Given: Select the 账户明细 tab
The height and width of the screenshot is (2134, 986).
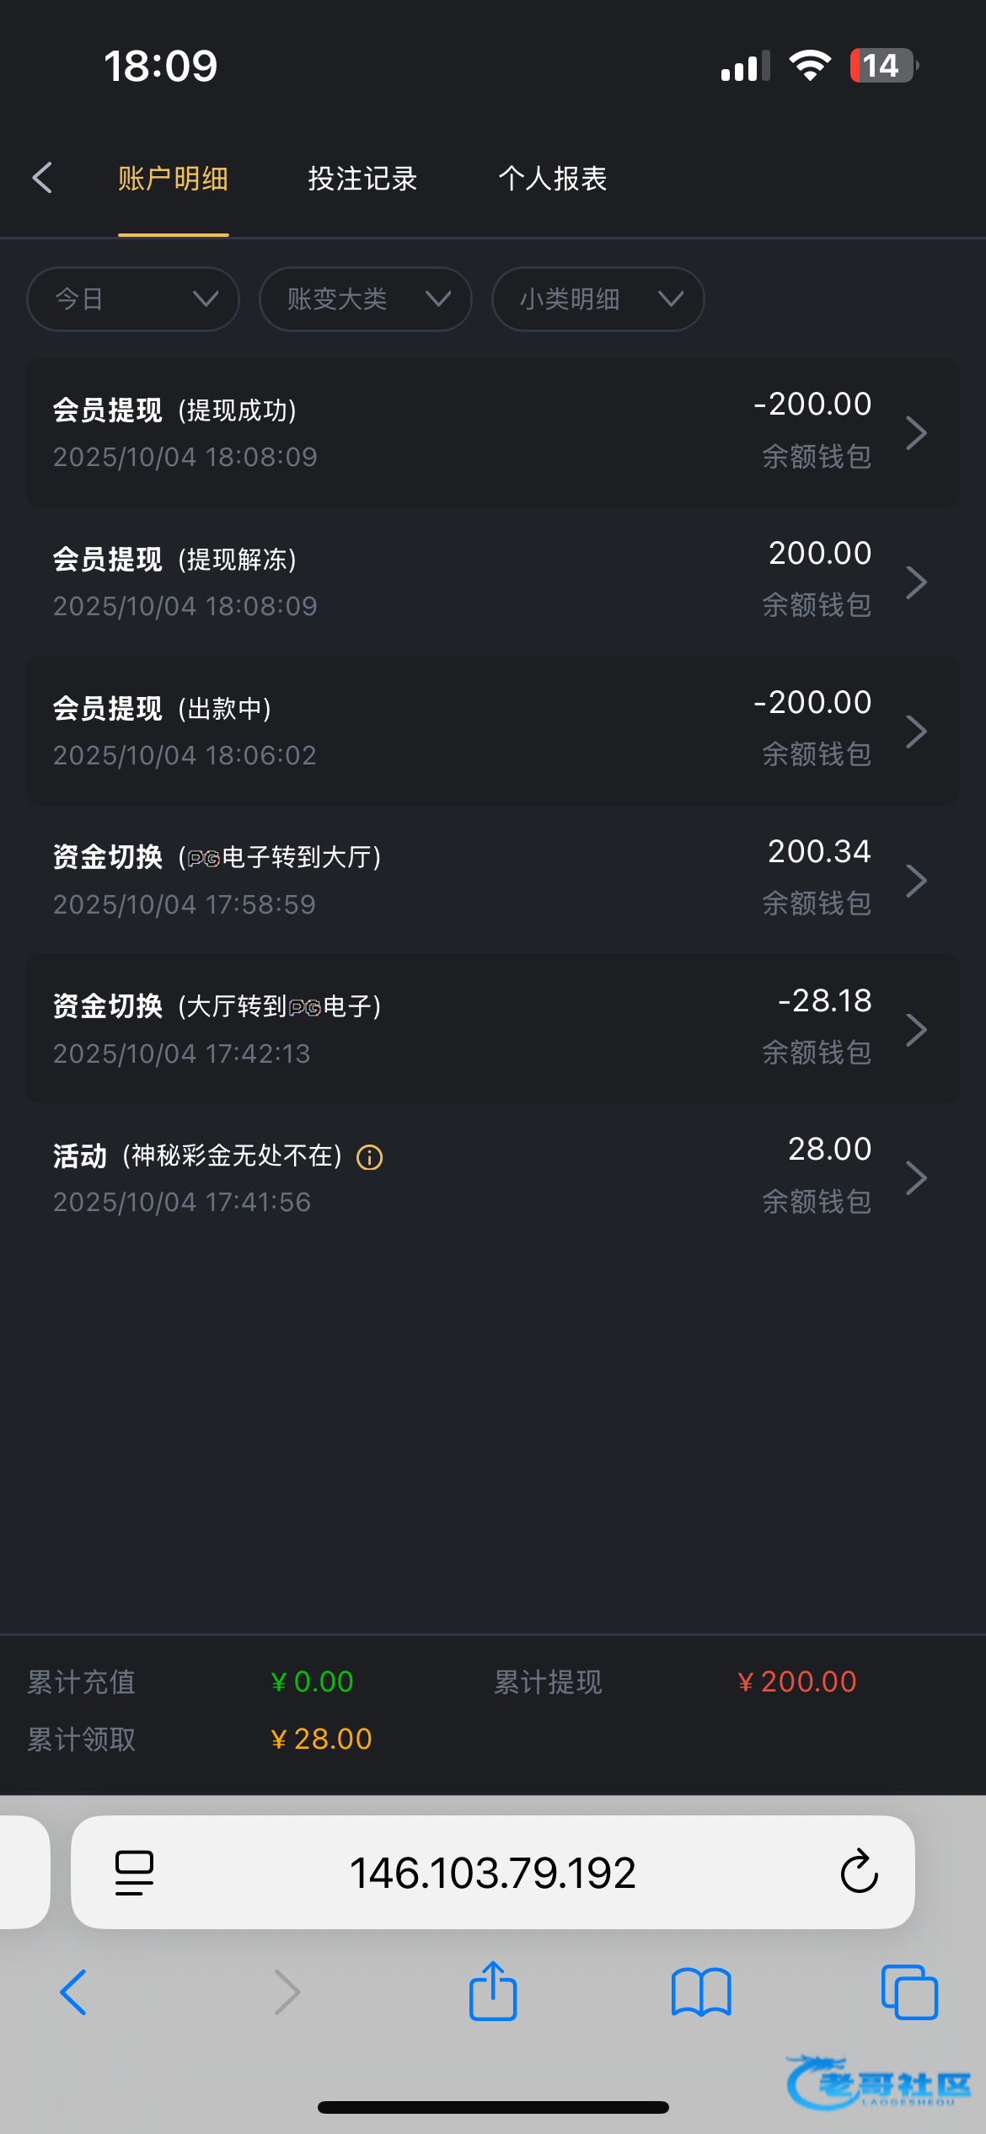Looking at the screenshot, I should click(x=174, y=179).
